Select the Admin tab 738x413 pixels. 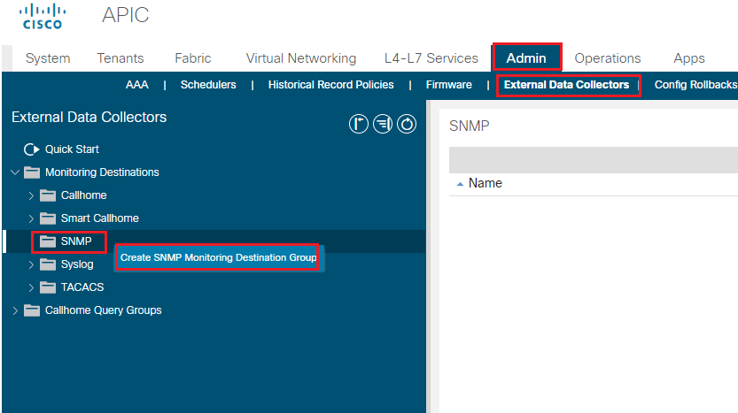click(526, 58)
